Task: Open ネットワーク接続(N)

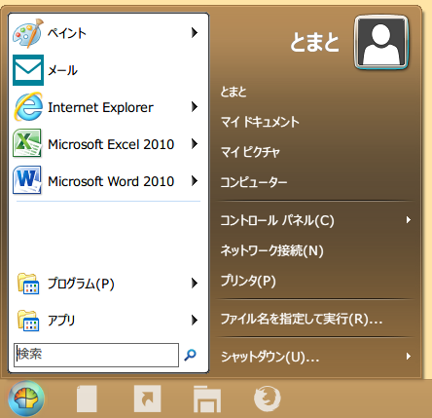Action: point(272,250)
